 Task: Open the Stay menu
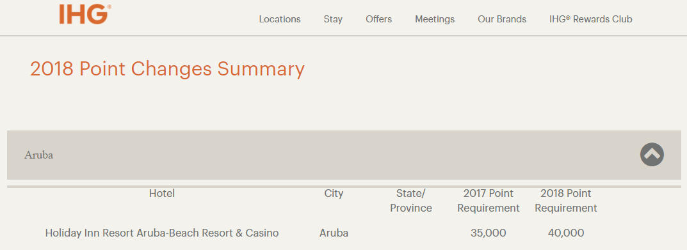coord(333,19)
